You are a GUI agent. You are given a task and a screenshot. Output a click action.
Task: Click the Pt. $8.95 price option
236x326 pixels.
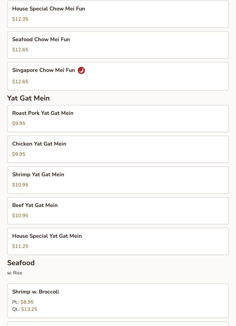click(27, 302)
